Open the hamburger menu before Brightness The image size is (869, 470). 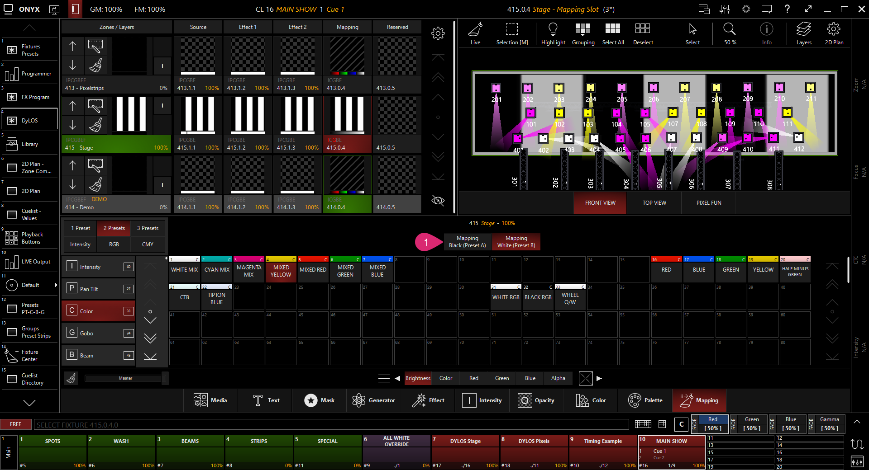(x=384, y=378)
